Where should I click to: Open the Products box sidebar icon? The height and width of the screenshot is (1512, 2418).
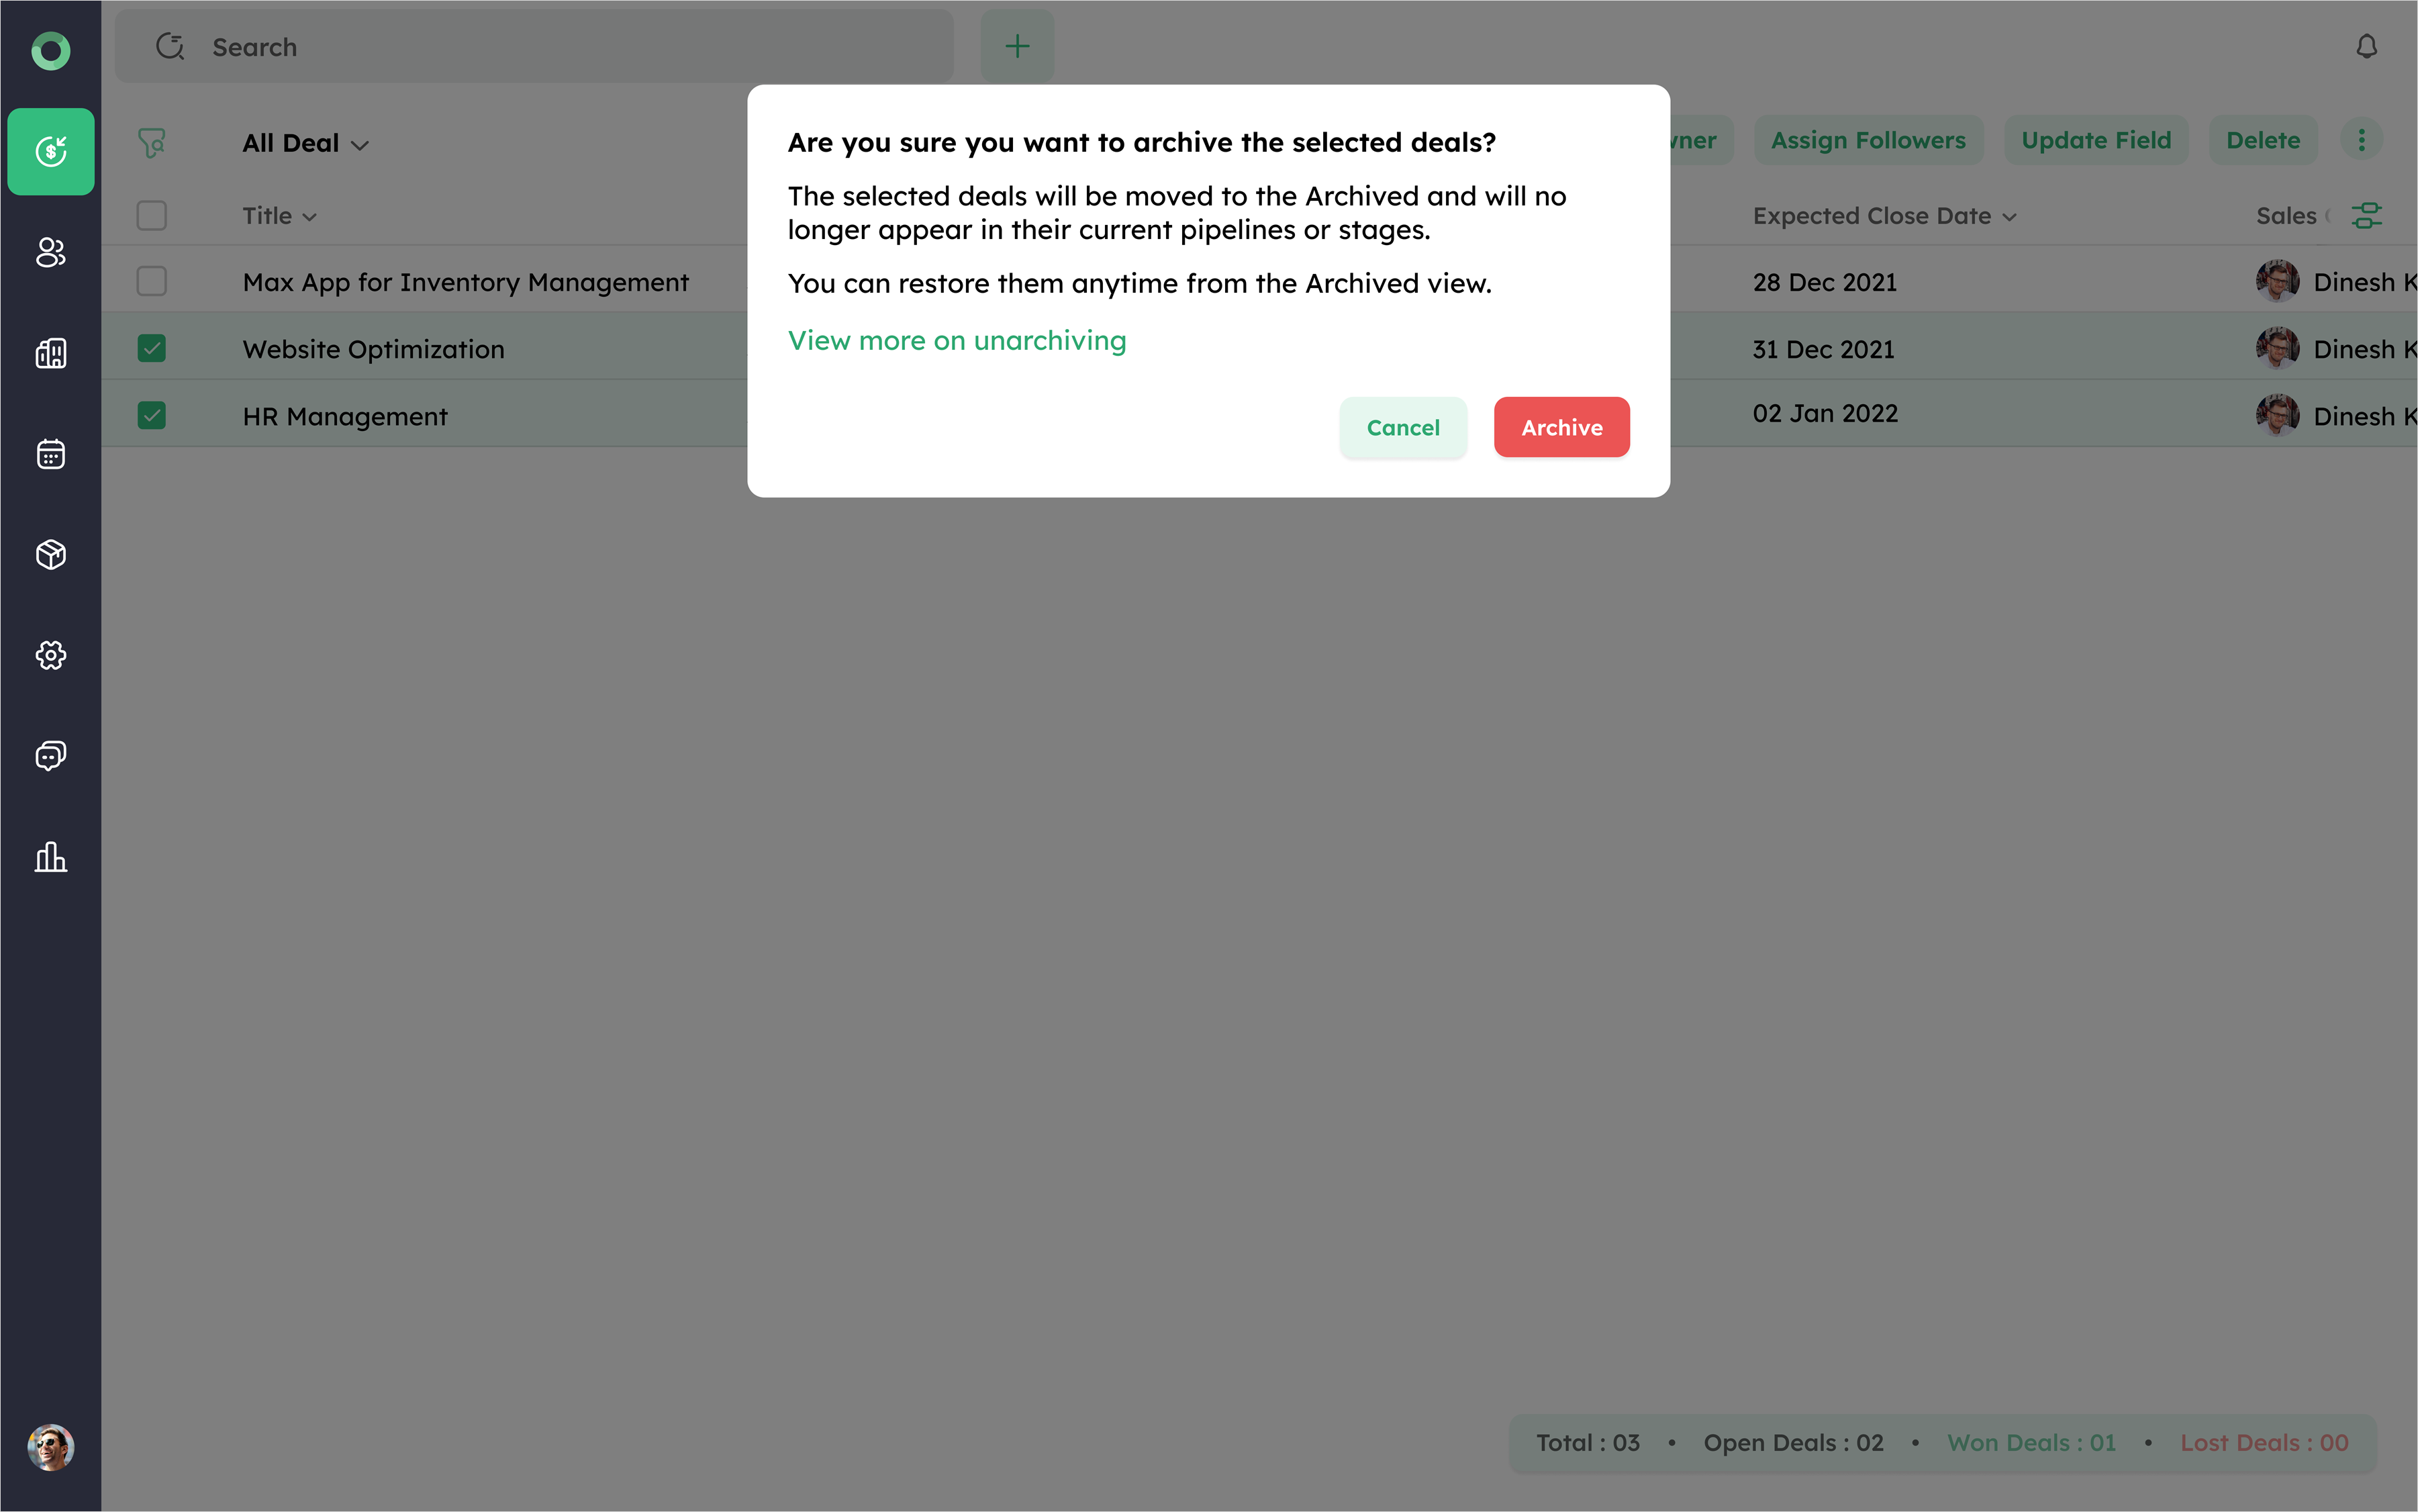coord(51,555)
